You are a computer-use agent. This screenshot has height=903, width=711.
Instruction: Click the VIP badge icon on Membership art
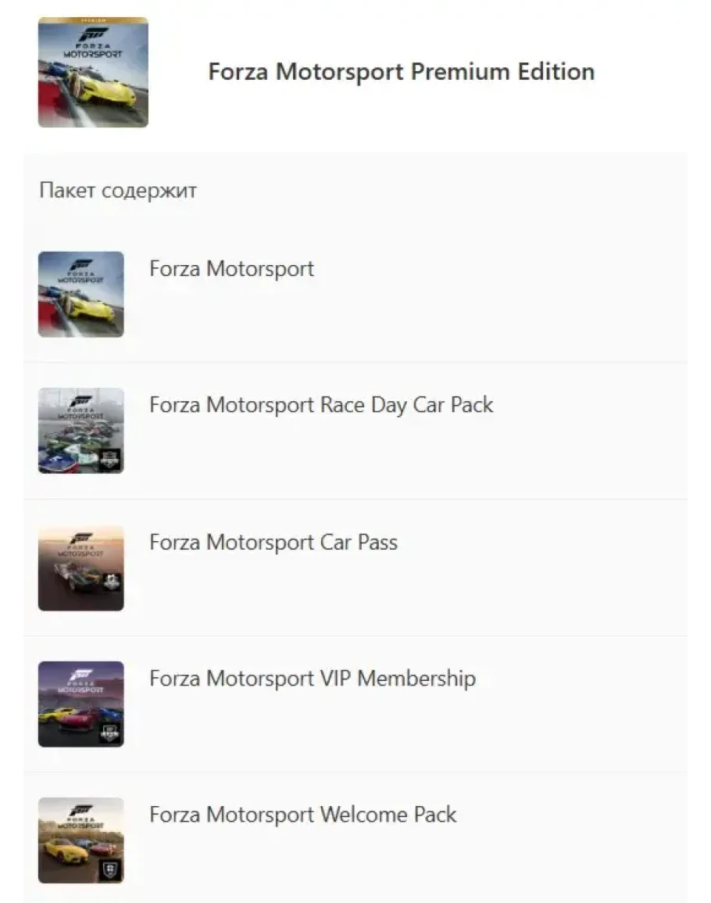110,734
